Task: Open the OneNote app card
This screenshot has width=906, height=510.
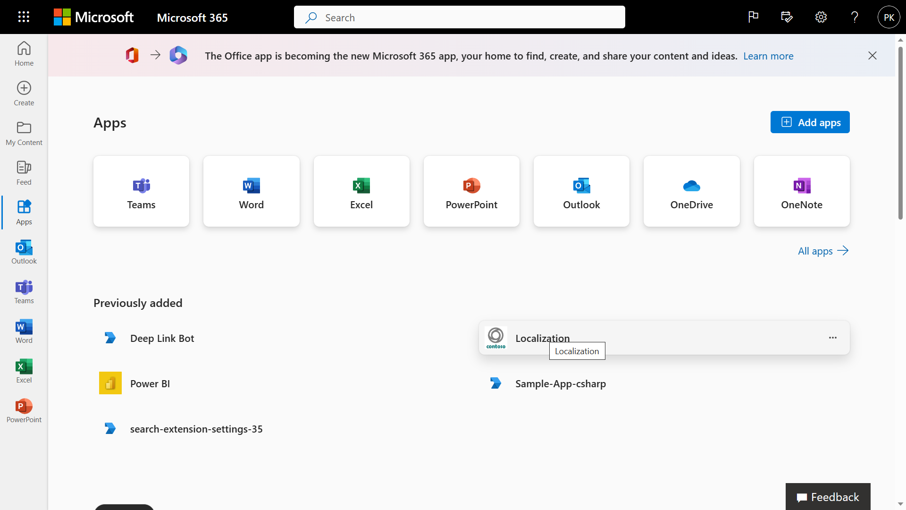Action: click(x=802, y=191)
